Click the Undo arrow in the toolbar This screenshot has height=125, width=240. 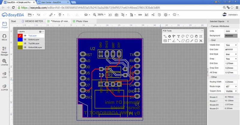pos(38,15)
